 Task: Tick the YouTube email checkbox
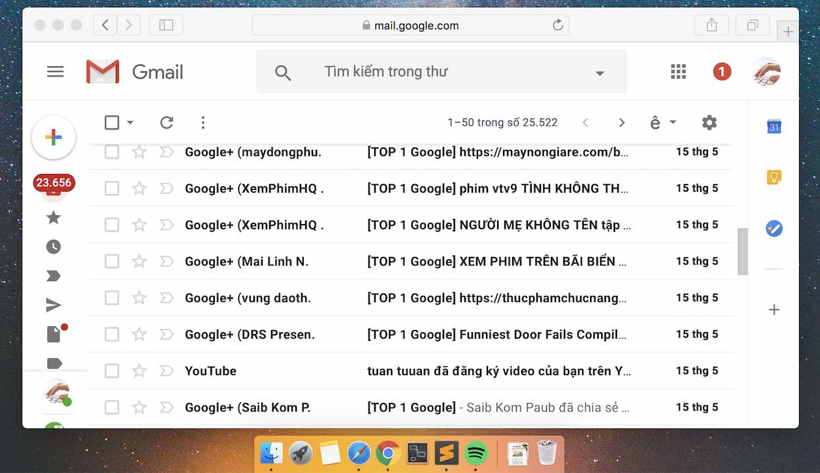pyautogui.click(x=112, y=371)
